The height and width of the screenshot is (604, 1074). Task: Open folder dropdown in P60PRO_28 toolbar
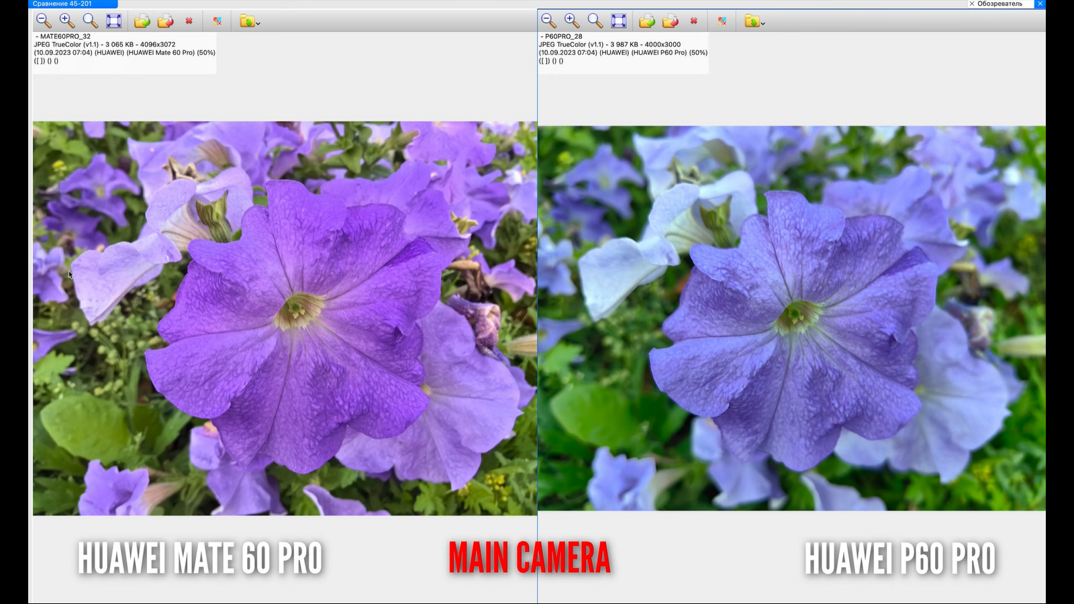coord(754,21)
